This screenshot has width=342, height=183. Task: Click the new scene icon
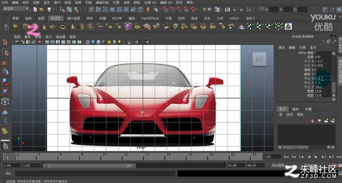[35, 9]
